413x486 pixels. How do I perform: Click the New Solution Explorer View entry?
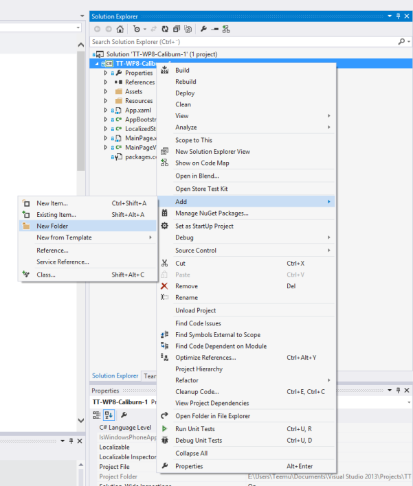pyautogui.click(x=247, y=152)
